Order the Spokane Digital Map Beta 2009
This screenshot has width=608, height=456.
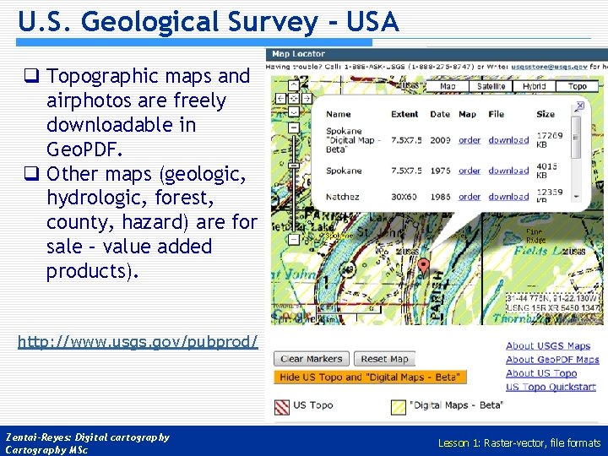point(470,140)
